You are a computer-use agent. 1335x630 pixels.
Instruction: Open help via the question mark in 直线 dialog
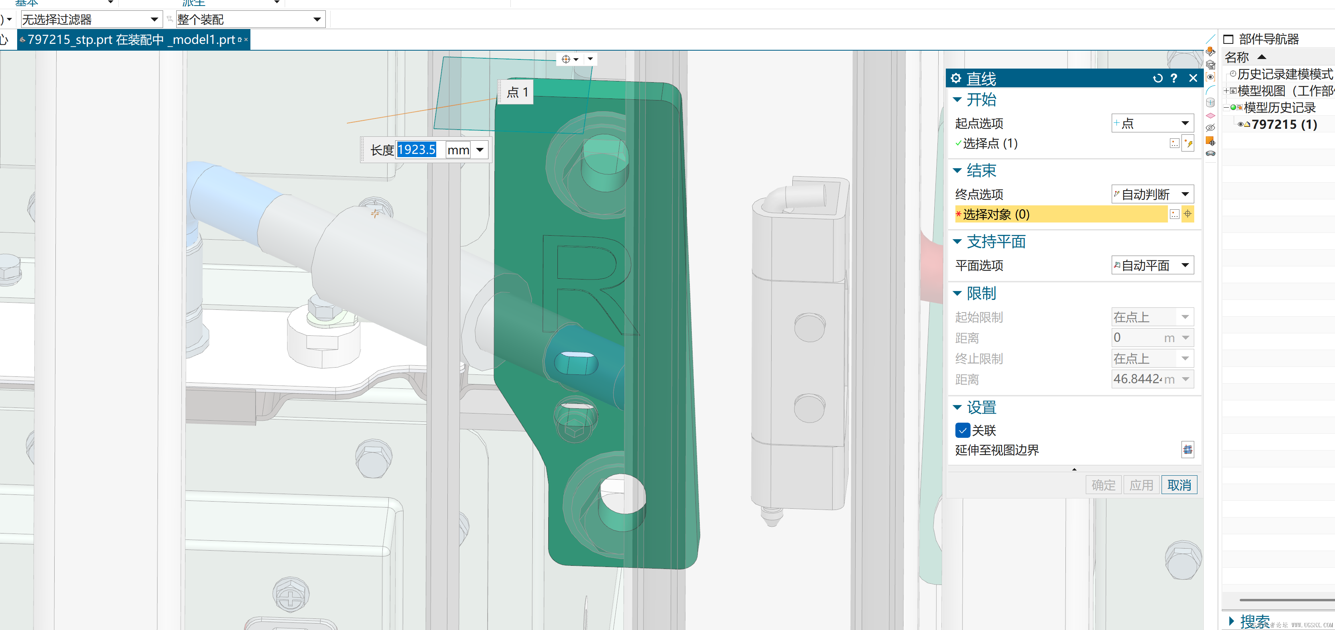1174,78
